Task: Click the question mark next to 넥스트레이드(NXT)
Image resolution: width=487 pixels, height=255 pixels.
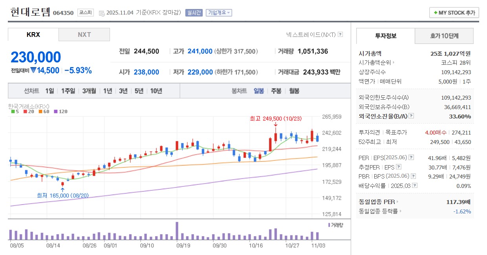Action: pyautogui.click(x=340, y=35)
